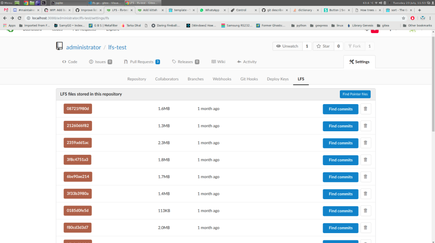Screen dimensions: 435x243
Task: Bookmark this page with the star icon
Action: point(403,18)
